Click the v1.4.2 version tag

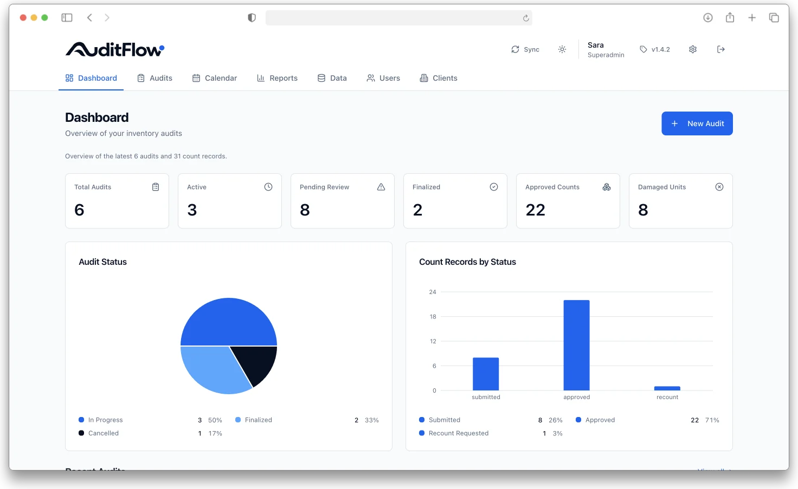click(655, 49)
